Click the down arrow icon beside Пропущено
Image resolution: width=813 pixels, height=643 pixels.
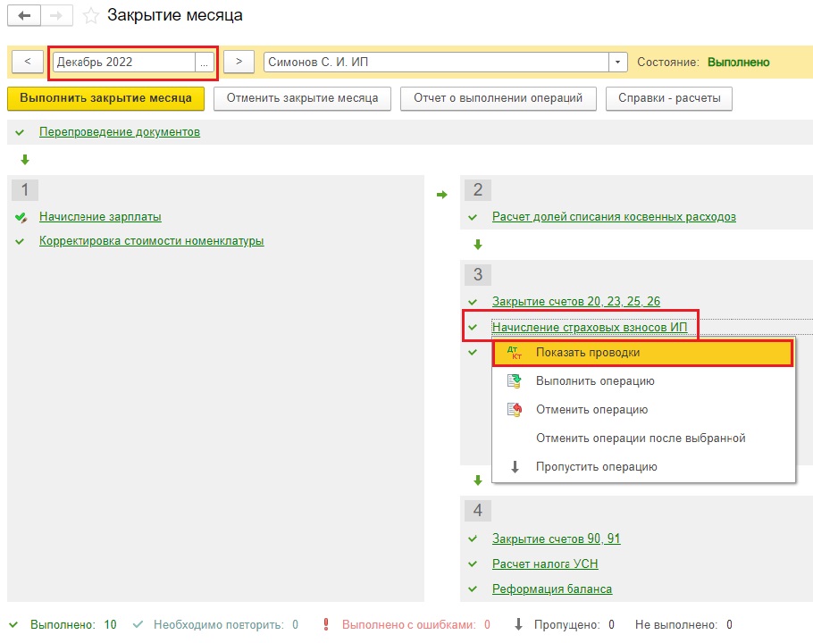click(x=518, y=624)
